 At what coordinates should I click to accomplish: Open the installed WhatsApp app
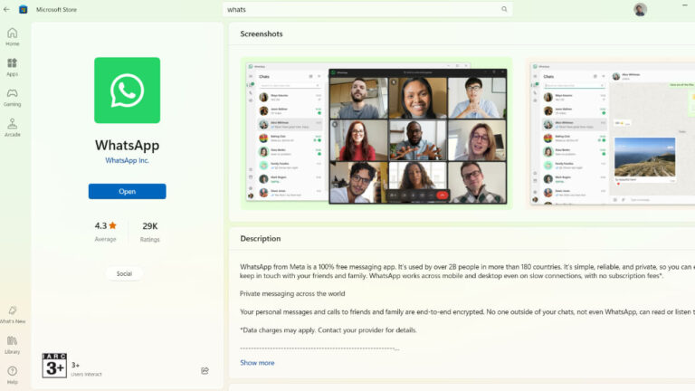(128, 192)
